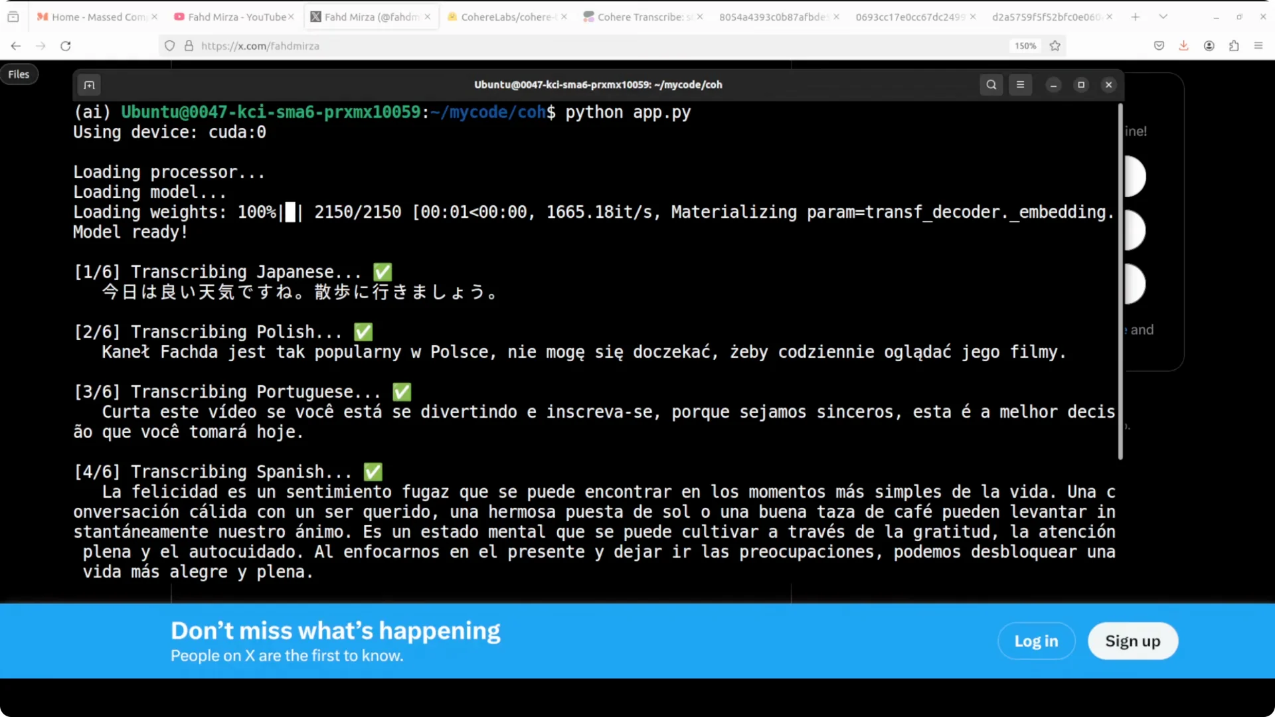Click the "Loading processor..." line
1275x717 pixels.
[169, 172]
